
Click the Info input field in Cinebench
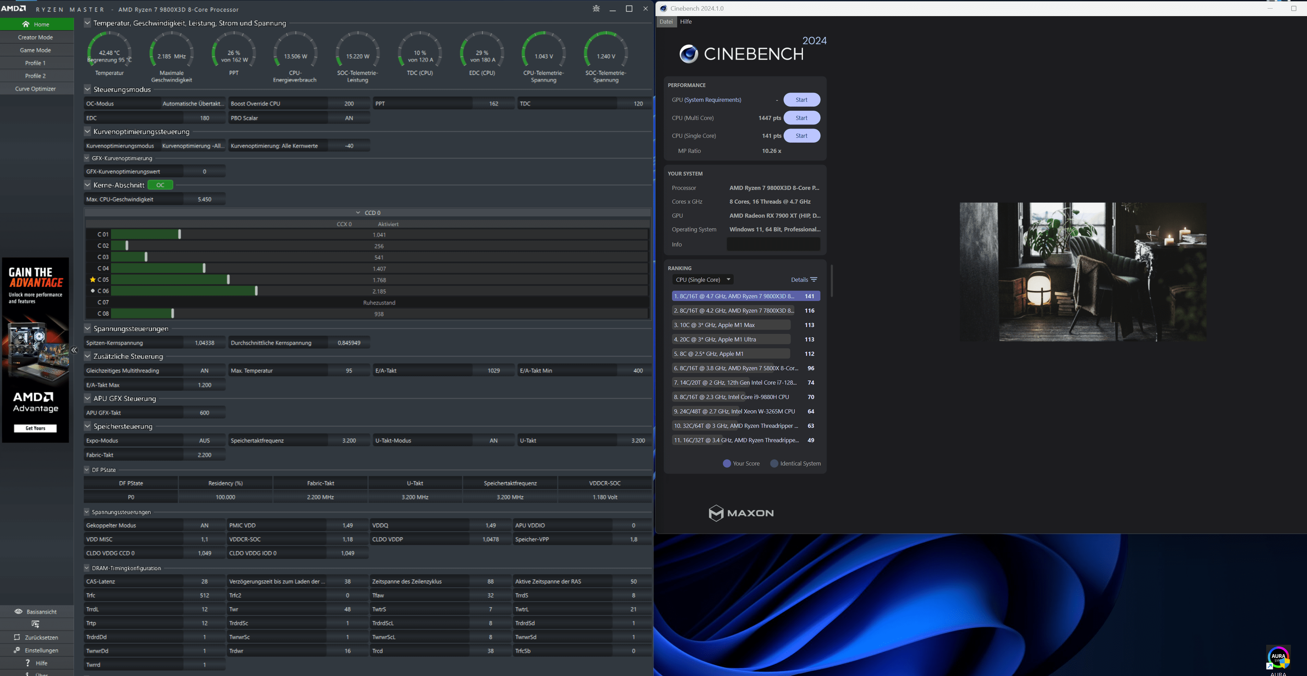tap(773, 244)
